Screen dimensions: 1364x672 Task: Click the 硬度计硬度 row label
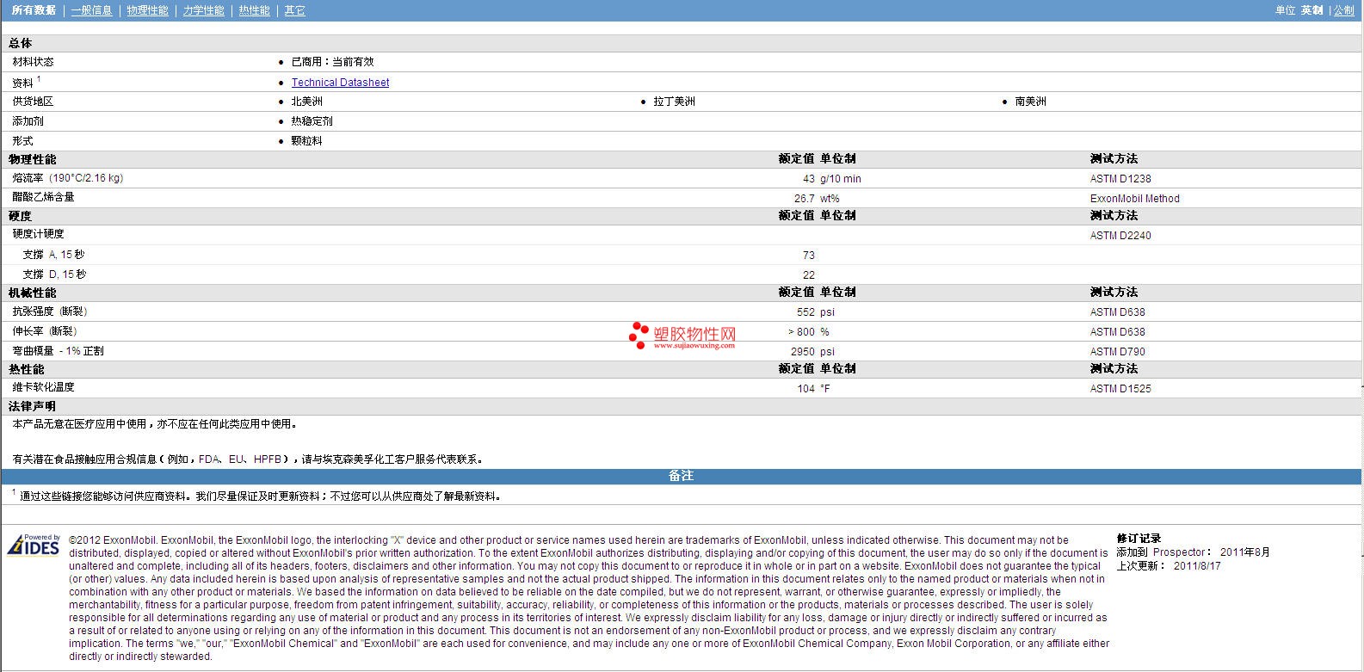tap(38, 234)
